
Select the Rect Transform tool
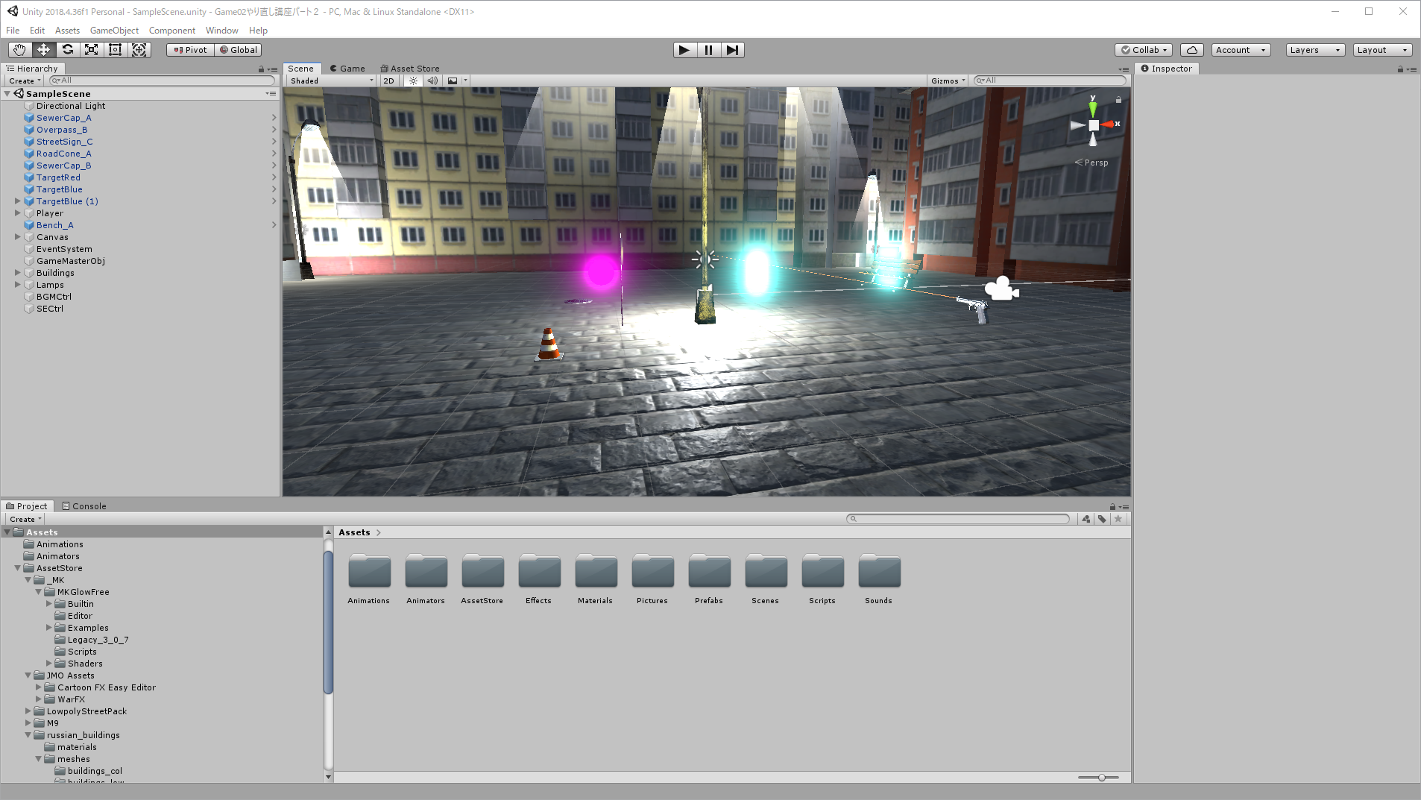tap(115, 50)
